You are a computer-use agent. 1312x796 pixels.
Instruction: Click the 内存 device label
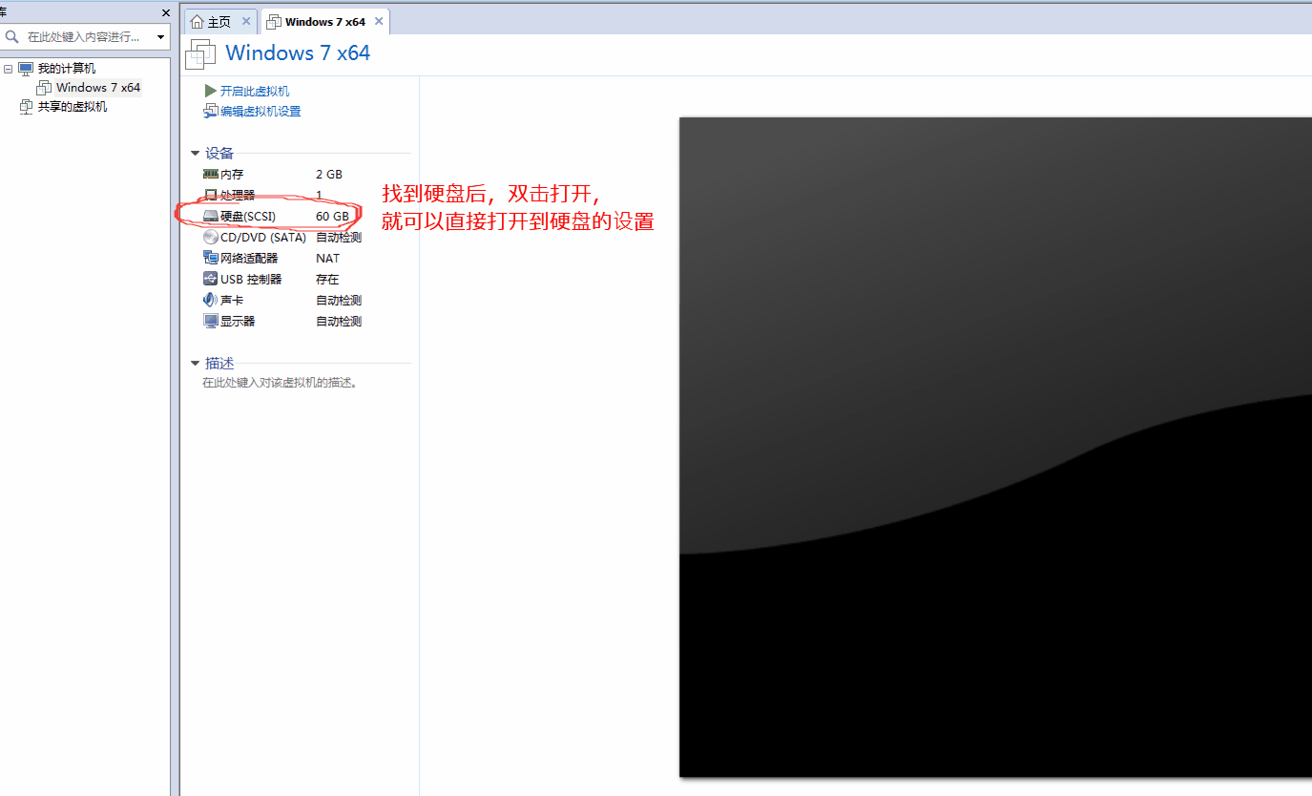232,175
